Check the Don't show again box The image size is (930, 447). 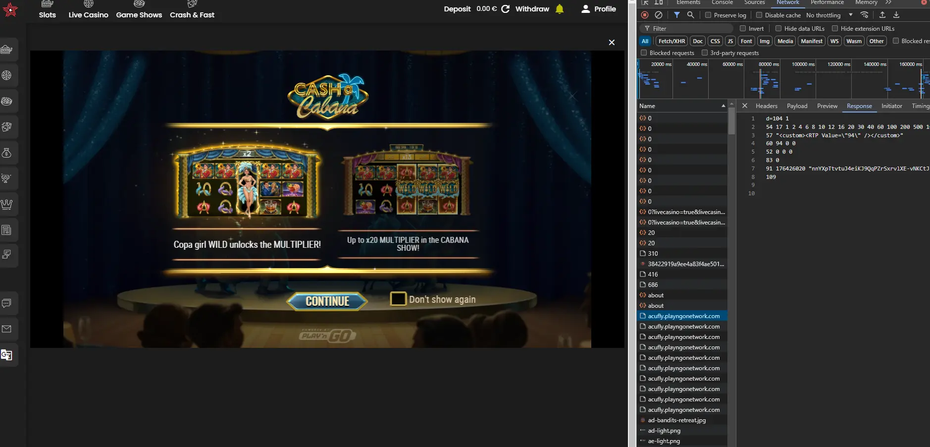(398, 299)
